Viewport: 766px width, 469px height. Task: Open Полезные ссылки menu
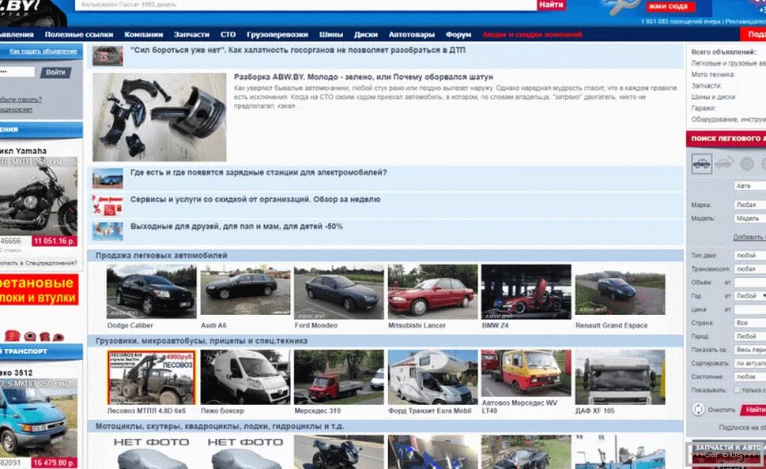coord(78,35)
